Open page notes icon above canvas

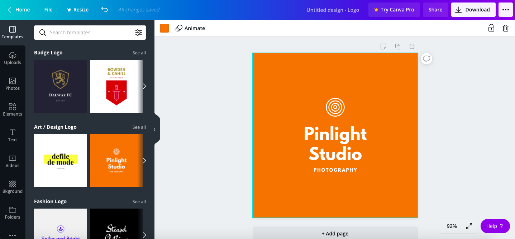(383, 46)
